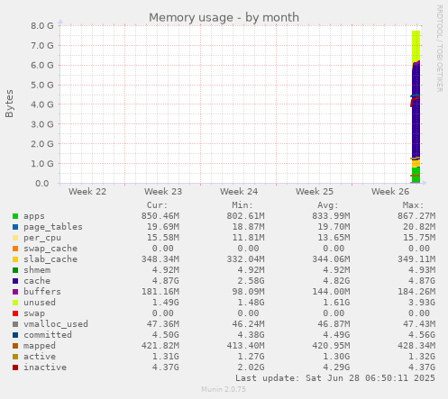The width and height of the screenshot is (448, 399).
Task: Click the vmalloc_used average value 46.87M
Action: coord(334,324)
